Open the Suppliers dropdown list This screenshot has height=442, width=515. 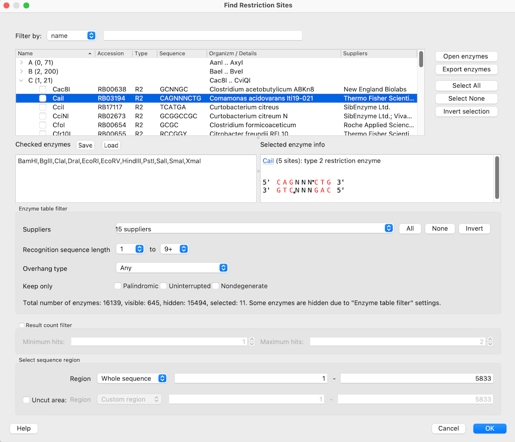coord(254,229)
